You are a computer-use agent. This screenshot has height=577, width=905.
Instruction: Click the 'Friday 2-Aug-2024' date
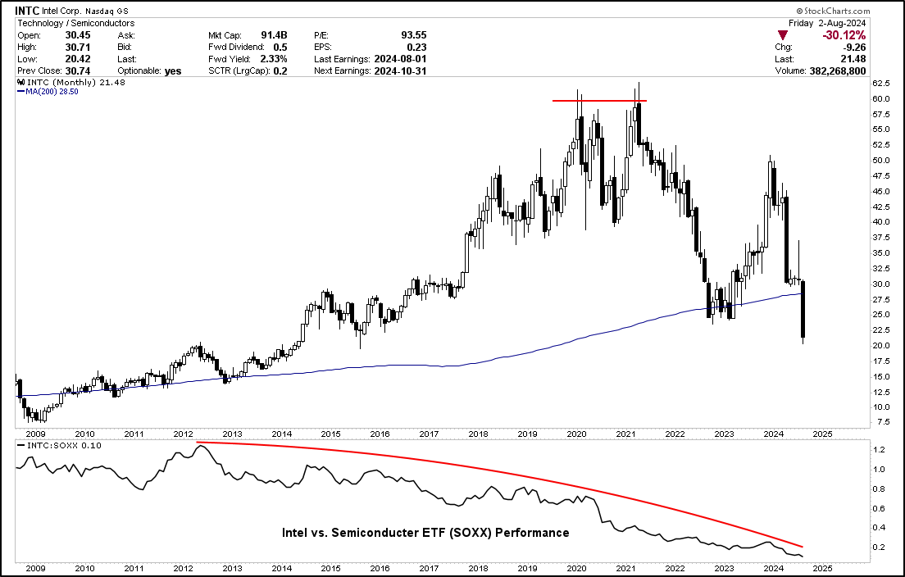point(827,23)
